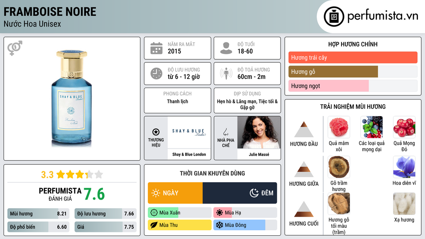The image size is (425, 239).
Task: Open the Quả Mọng Đỏ cranberry image
Action: click(x=404, y=127)
